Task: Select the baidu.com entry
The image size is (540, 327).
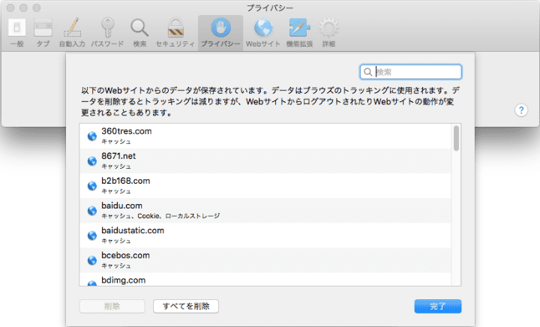Action: (265, 211)
